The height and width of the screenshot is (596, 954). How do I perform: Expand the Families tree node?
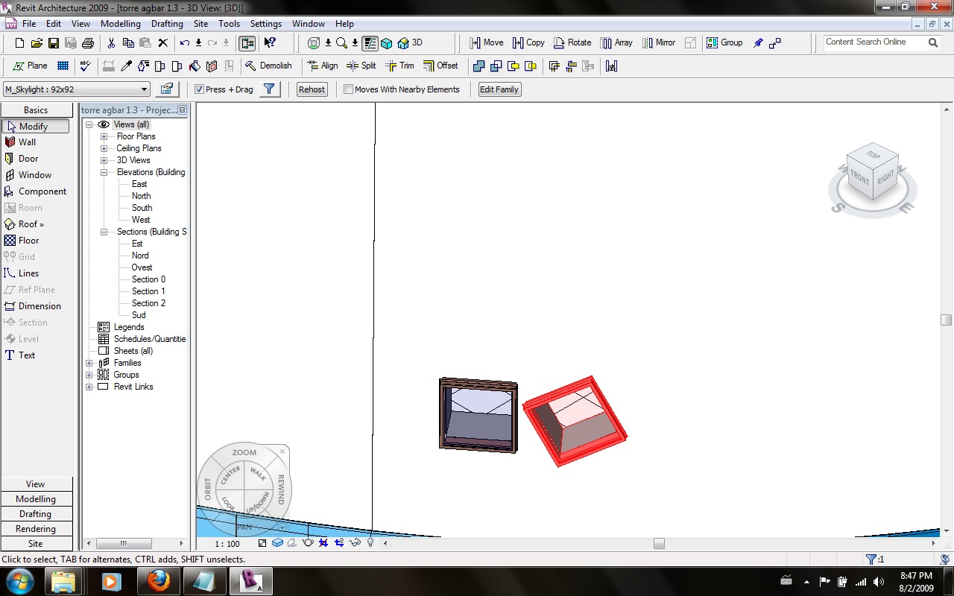coord(89,363)
